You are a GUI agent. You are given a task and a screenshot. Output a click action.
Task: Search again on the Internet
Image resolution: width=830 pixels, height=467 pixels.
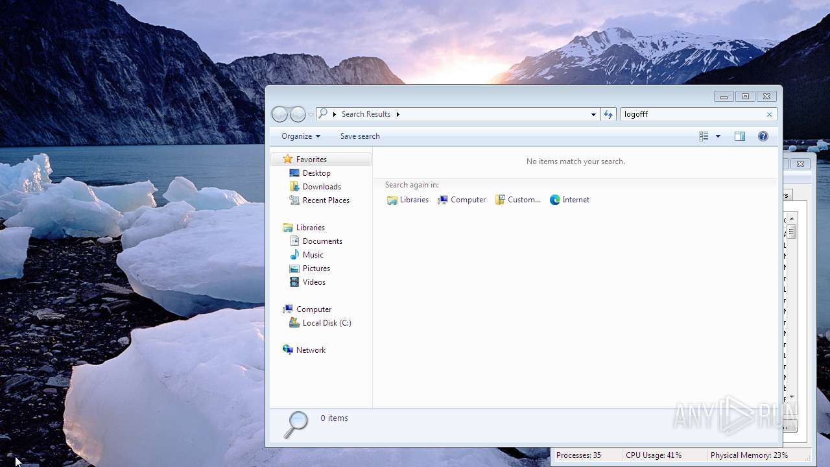point(570,200)
